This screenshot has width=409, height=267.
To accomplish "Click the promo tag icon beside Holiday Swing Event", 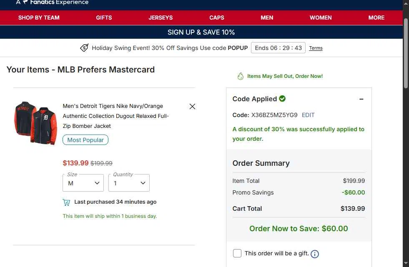I will tap(84, 47).
